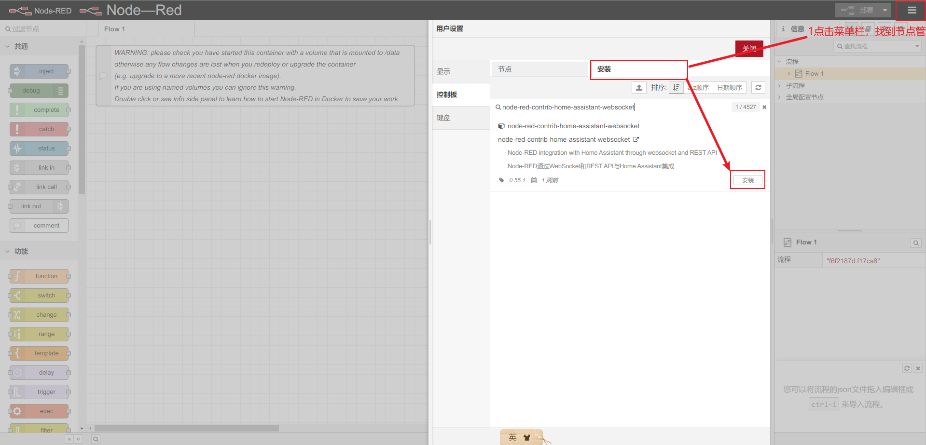Select 键盘 in user settings sidebar
The image size is (926, 445).
point(461,118)
